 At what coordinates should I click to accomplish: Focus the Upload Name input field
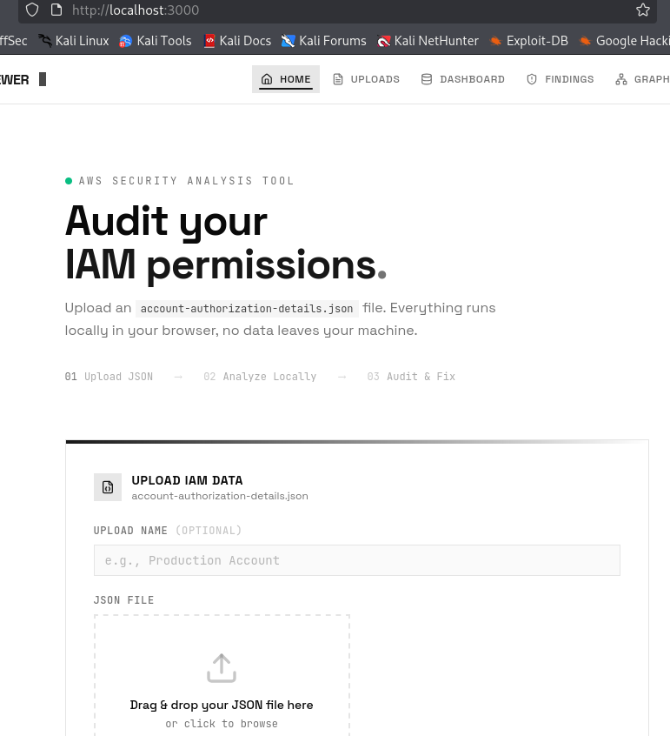click(357, 560)
